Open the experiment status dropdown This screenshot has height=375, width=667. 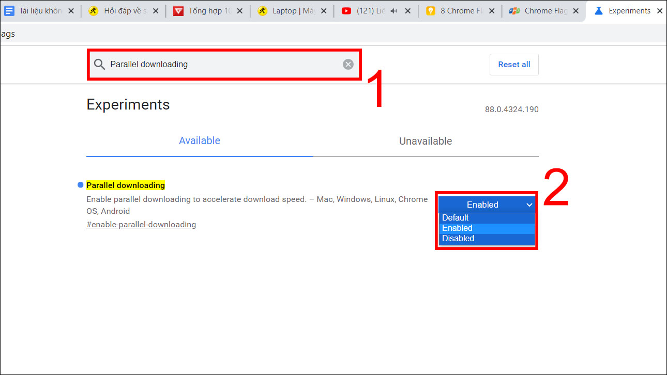[x=486, y=205]
